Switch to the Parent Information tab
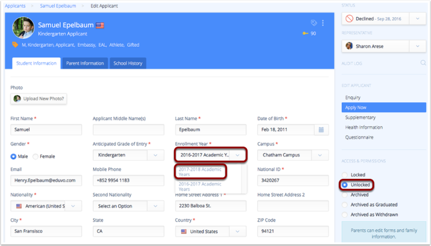The width and height of the screenshot is (431, 246). pos(85,63)
